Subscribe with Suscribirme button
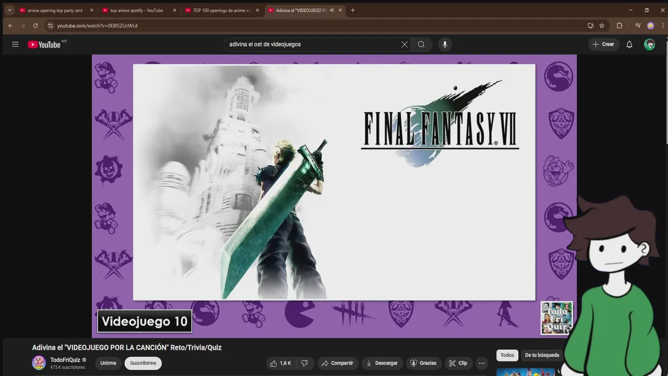This screenshot has height=376, width=668. point(143,363)
